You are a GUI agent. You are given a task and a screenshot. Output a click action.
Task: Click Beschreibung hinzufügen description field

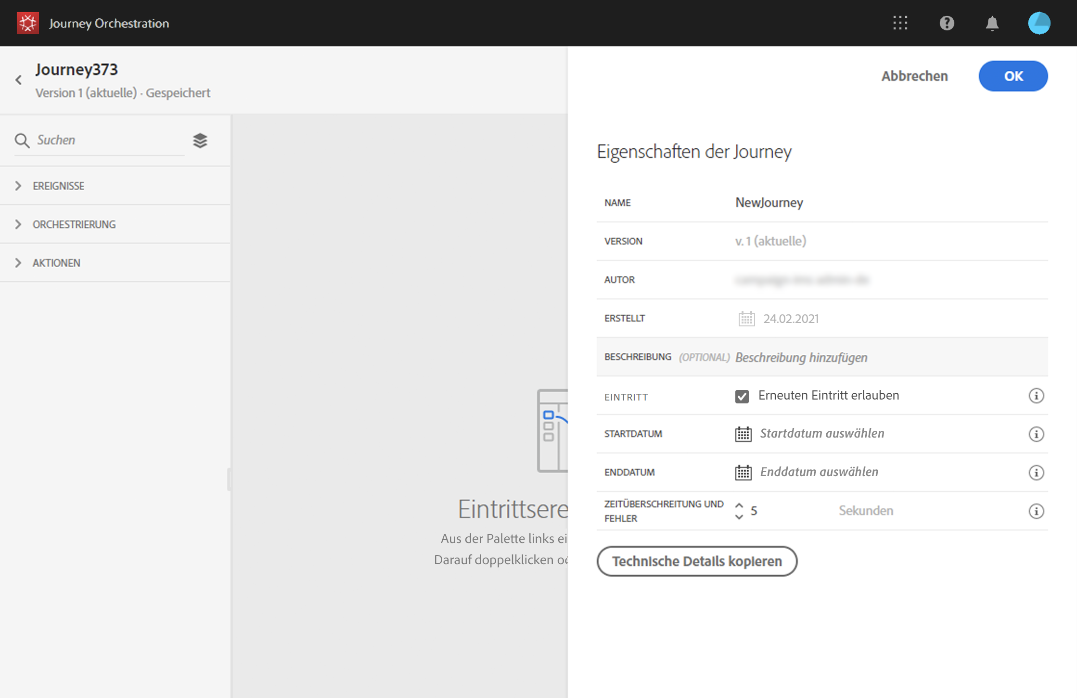pyautogui.click(x=801, y=357)
